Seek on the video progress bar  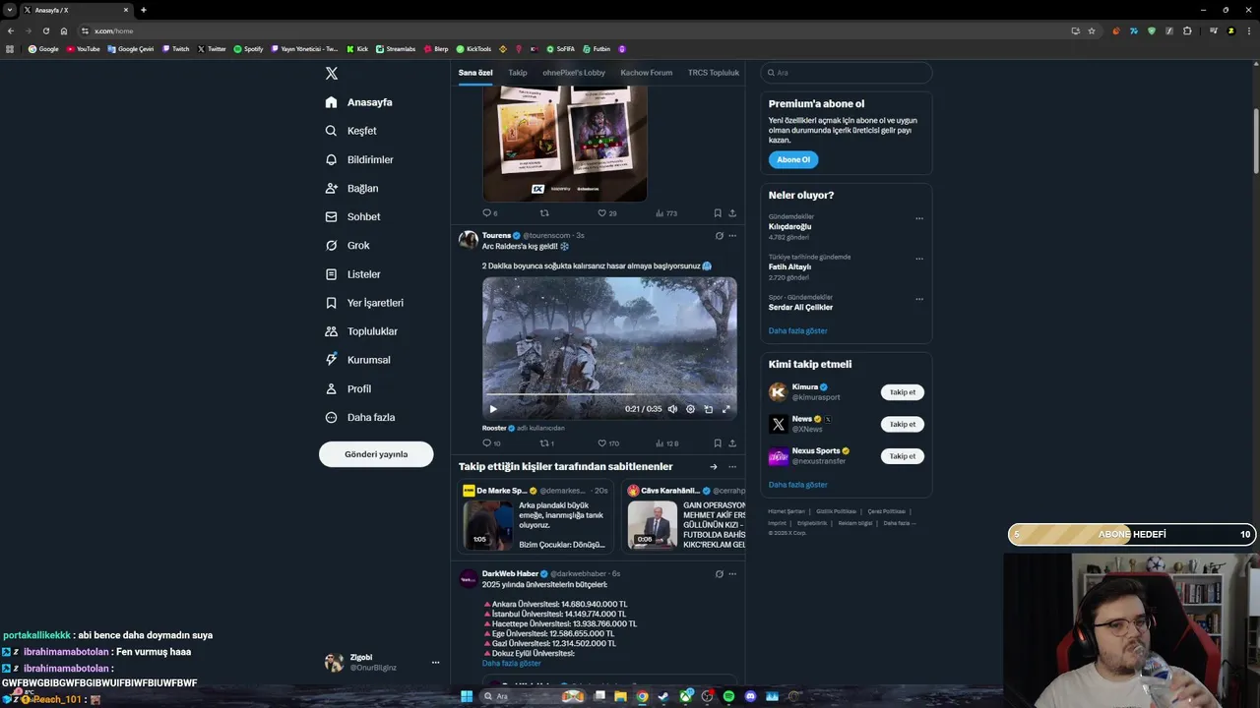click(609, 395)
